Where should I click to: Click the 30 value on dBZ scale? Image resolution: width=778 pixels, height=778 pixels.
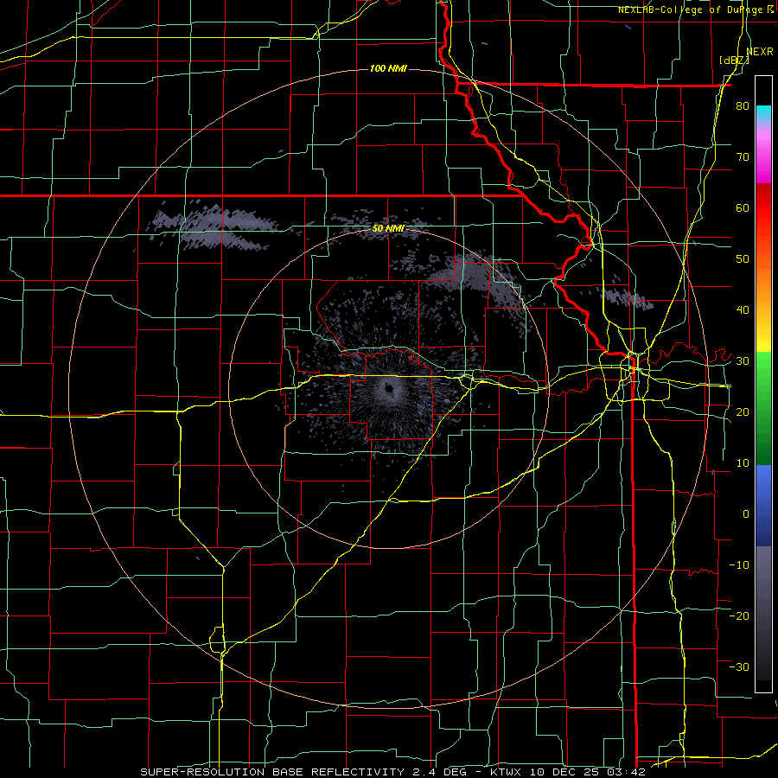[743, 360]
